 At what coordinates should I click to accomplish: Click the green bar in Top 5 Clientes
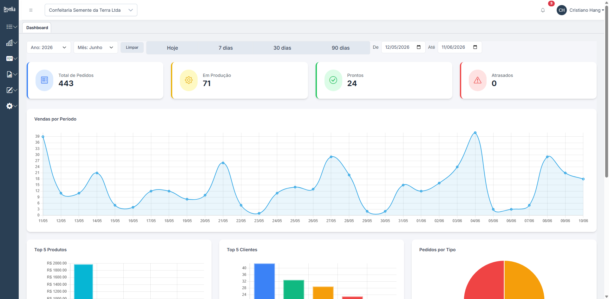294,290
